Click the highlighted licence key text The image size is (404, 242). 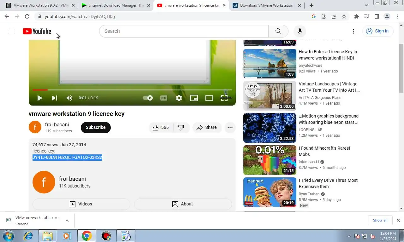[x=67, y=157]
